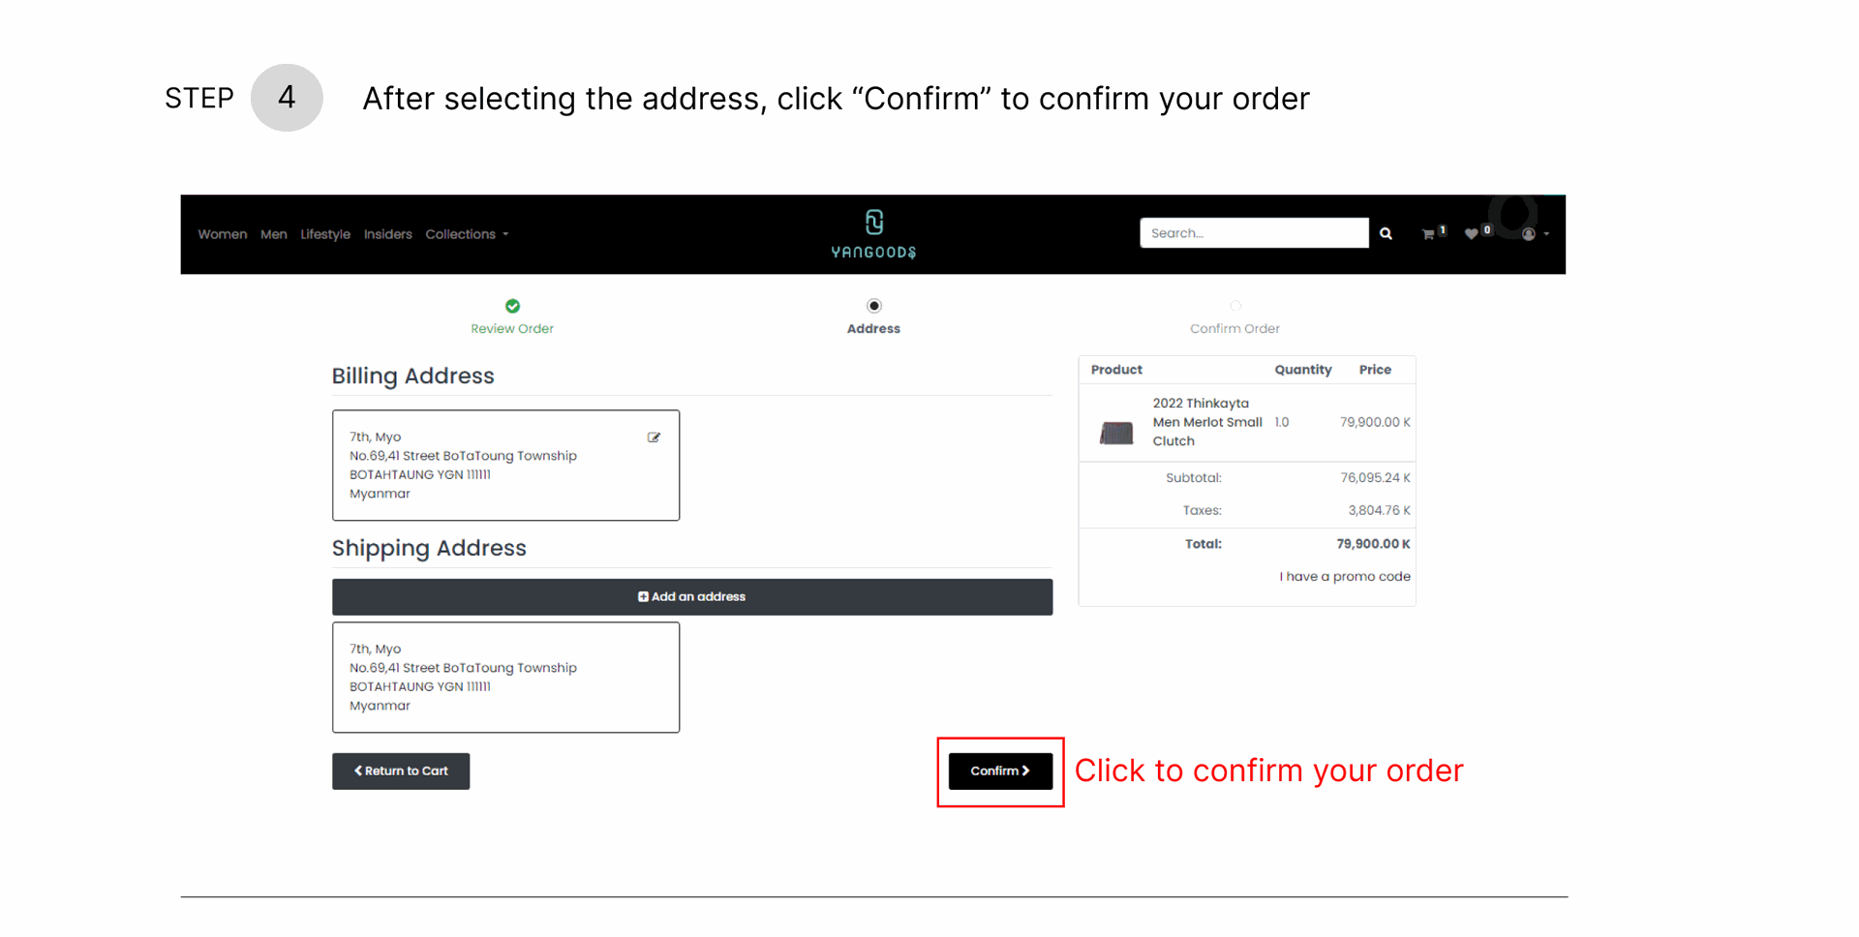Open the shopping cart icon
The image size is (1859, 937).
pos(1428,234)
